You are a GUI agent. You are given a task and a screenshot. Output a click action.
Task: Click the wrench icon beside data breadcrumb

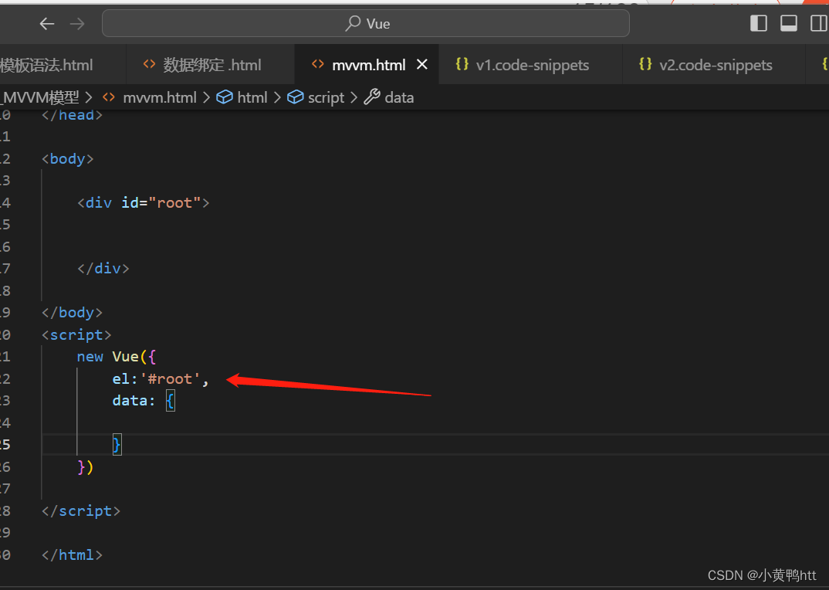pos(372,97)
